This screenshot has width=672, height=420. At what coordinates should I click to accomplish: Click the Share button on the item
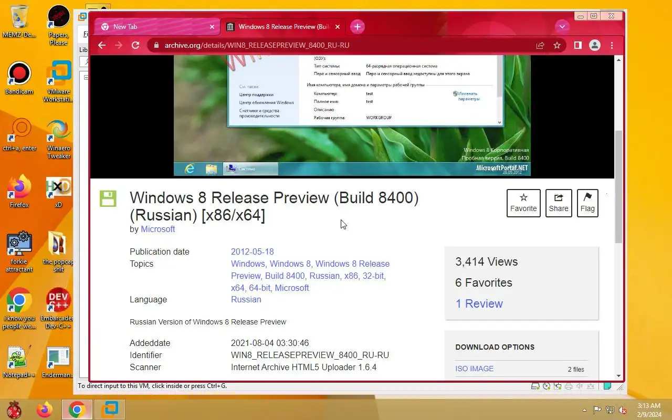pyautogui.click(x=559, y=203)
